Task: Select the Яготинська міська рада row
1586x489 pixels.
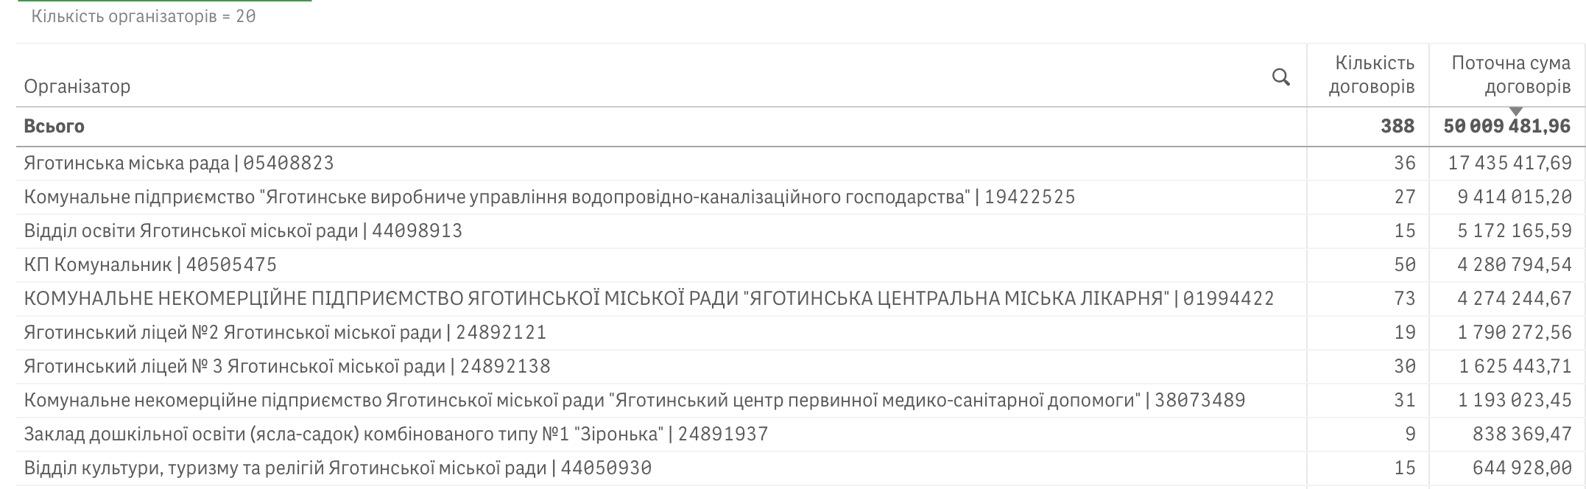Action: point(179,163)
